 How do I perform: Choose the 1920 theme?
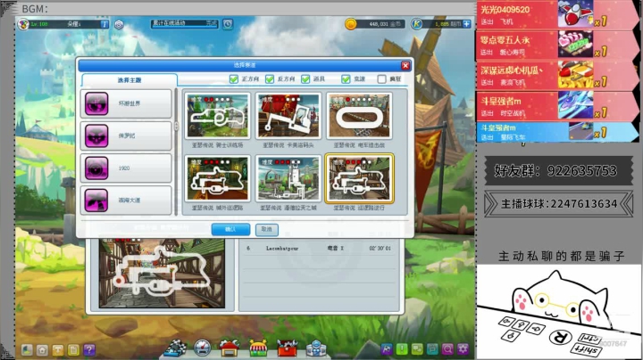126,168
